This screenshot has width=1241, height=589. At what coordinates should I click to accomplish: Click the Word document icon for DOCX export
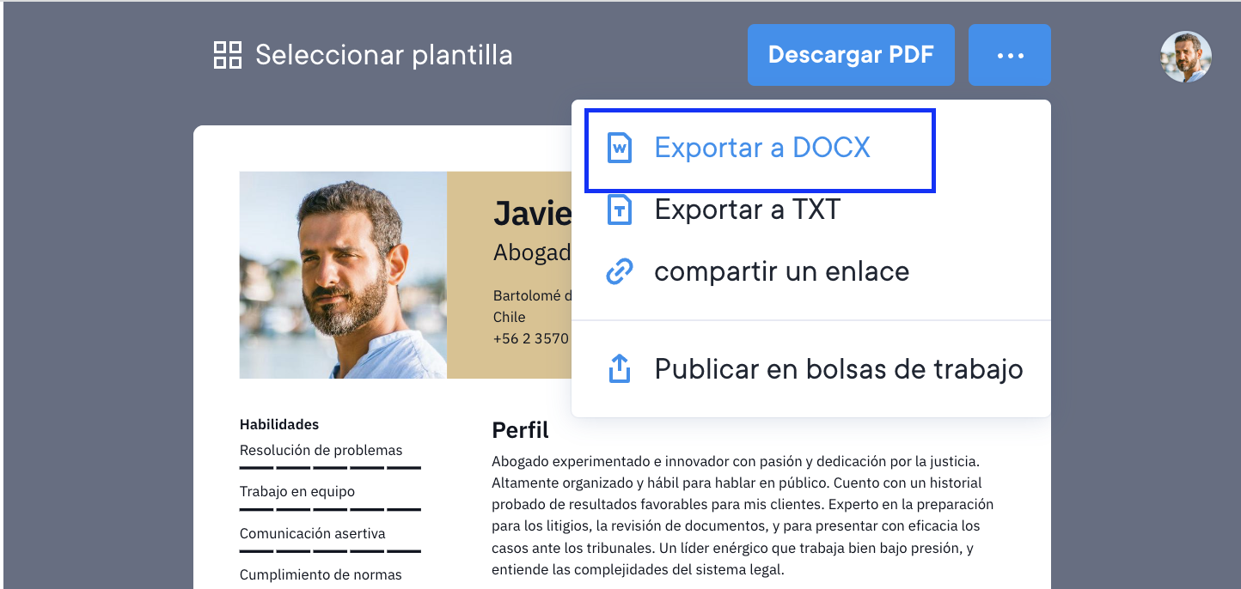[x=619, y=148]
